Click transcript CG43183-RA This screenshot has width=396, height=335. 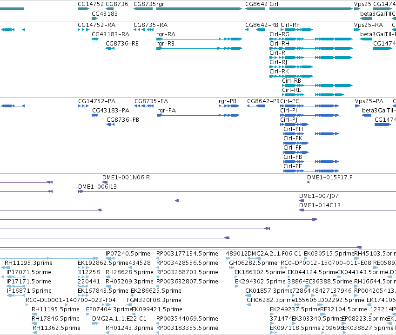[95, 39]
